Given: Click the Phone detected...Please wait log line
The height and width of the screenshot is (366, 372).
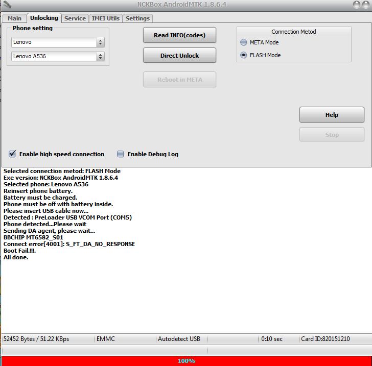Looking at the screenshot, I should pos(45,224).
